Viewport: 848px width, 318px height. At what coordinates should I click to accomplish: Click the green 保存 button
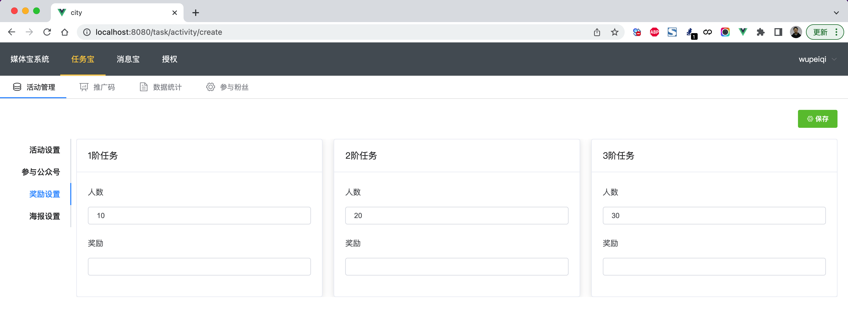click(817, 119)
